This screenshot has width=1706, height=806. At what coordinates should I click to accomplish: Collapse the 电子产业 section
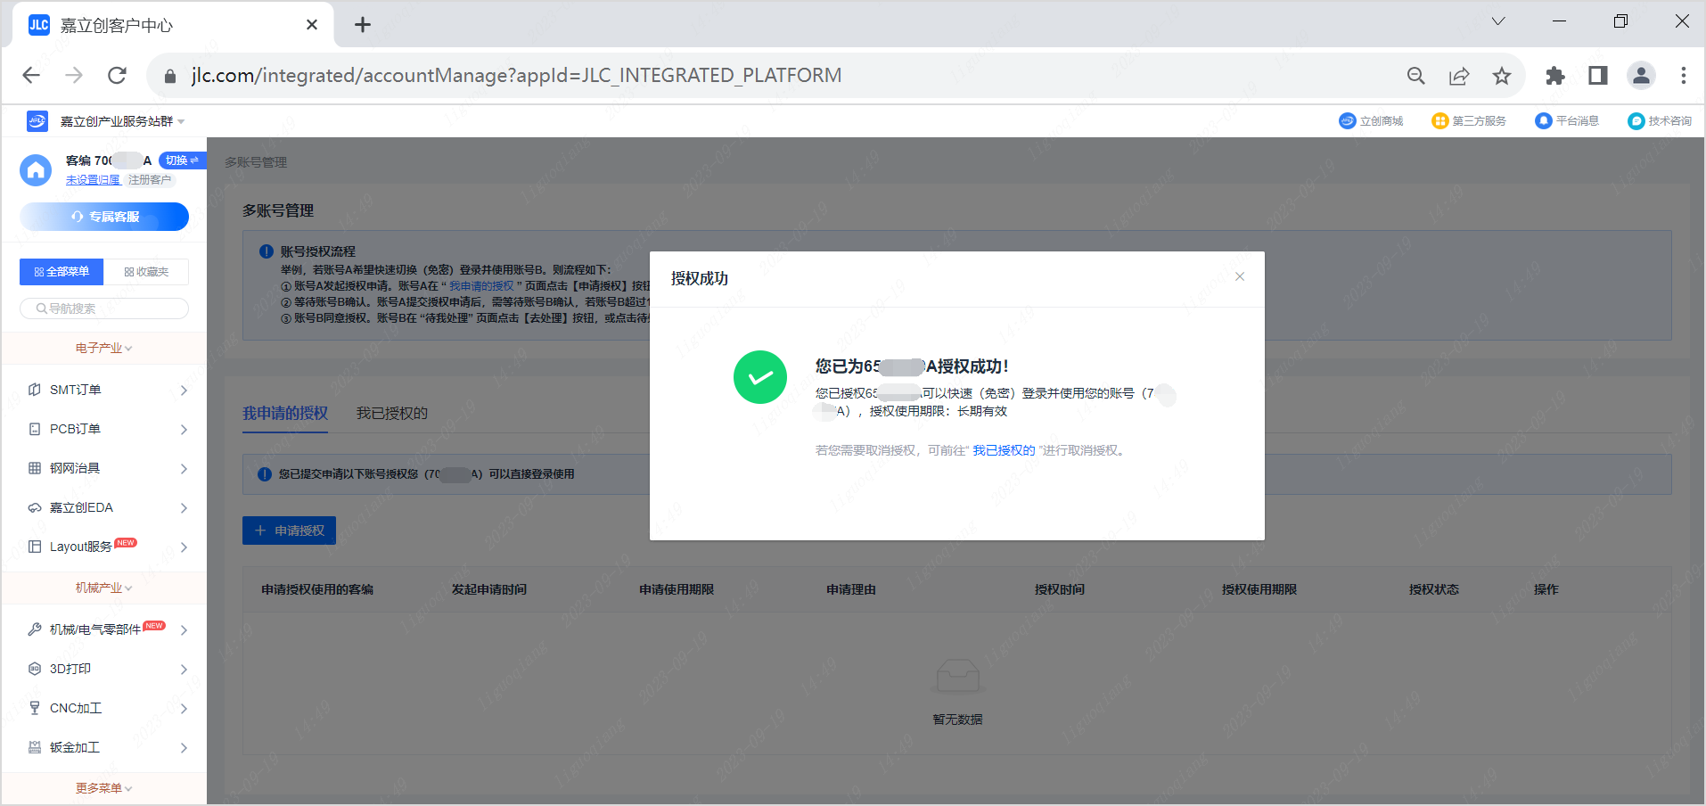103,349
